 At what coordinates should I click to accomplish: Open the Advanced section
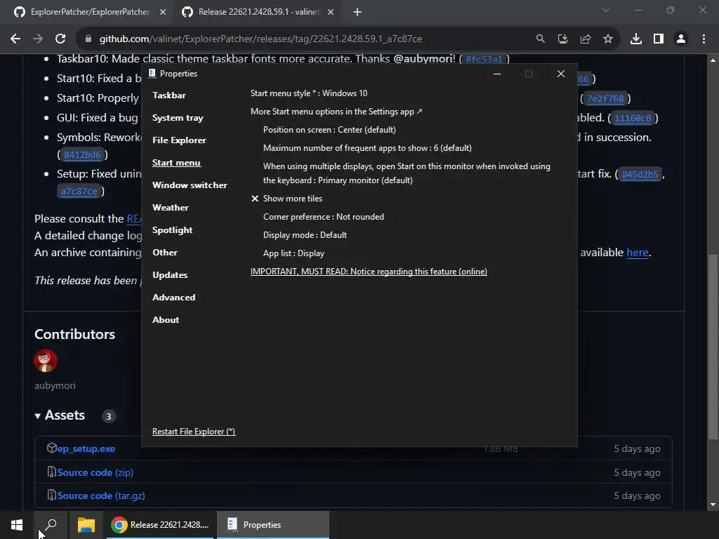(x=174, y=298)
